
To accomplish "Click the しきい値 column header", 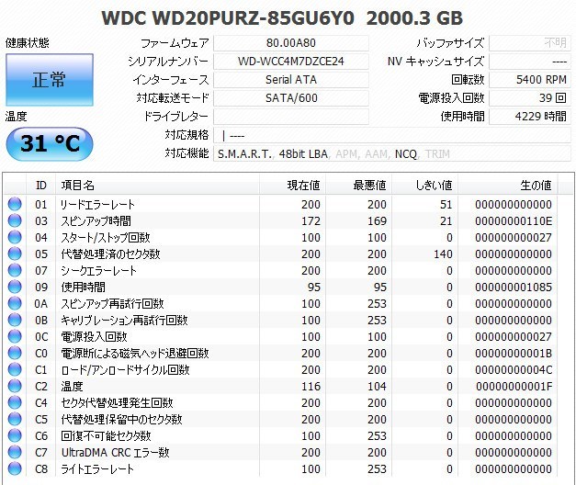I will 424,185.
